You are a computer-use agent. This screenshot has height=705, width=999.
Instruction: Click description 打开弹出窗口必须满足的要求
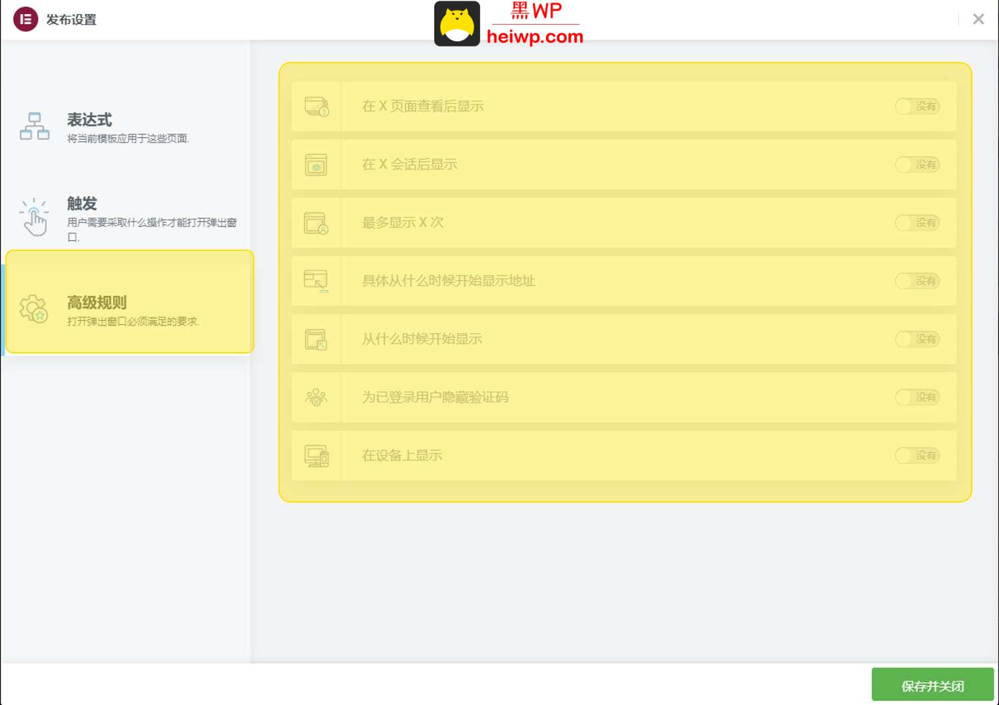133,322
